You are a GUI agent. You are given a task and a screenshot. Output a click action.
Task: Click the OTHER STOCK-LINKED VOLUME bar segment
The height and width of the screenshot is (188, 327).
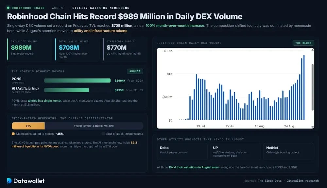(94, 126)
